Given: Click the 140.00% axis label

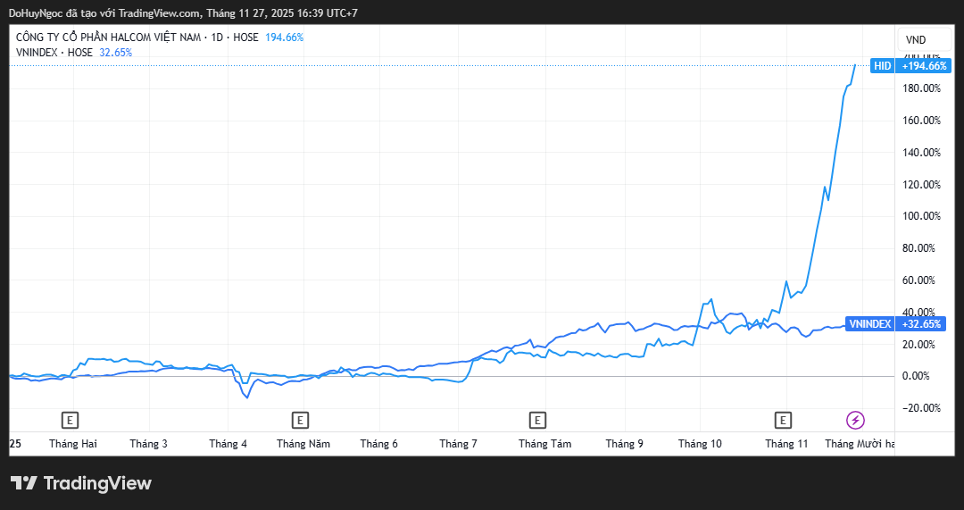Looking at the screenshot, I should 921,153.
